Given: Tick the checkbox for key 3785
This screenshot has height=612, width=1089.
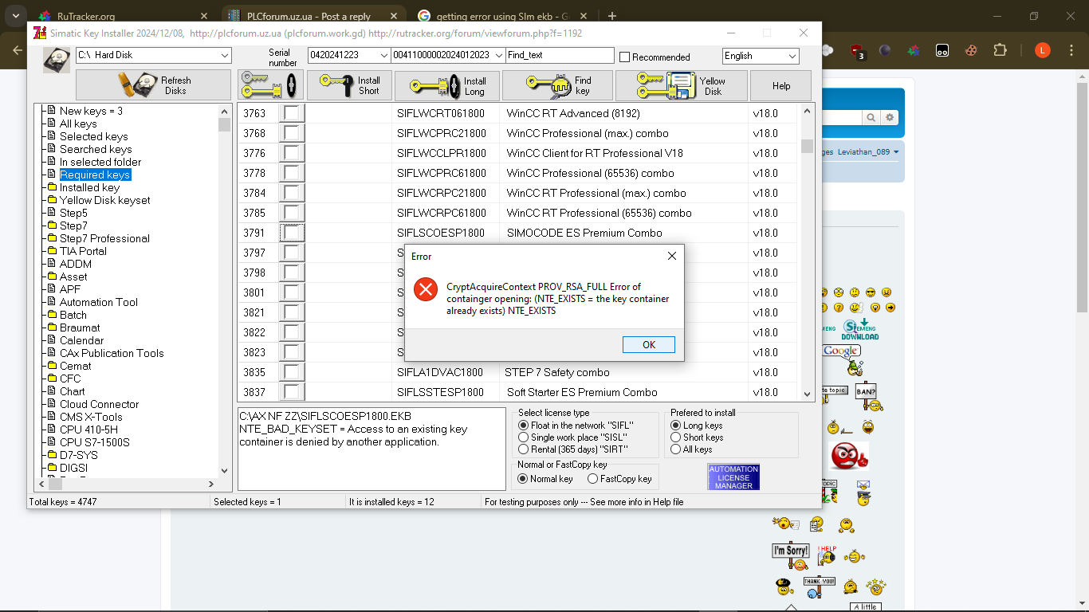Looking at the screenshot, I should pyautogui.click(x=293, y=213).
